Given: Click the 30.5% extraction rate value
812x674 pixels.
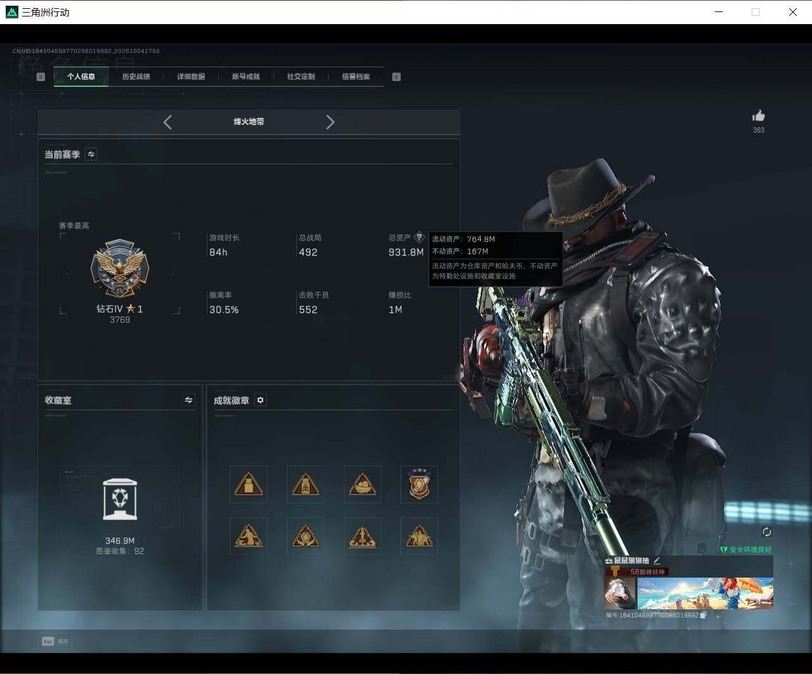Looking at the screenshot, I should pos(224,309).
